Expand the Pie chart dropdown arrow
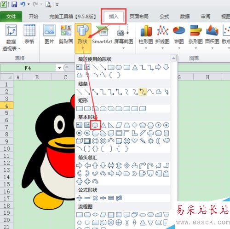Screen dimensions: 230x229 click(x=179, y=48)
